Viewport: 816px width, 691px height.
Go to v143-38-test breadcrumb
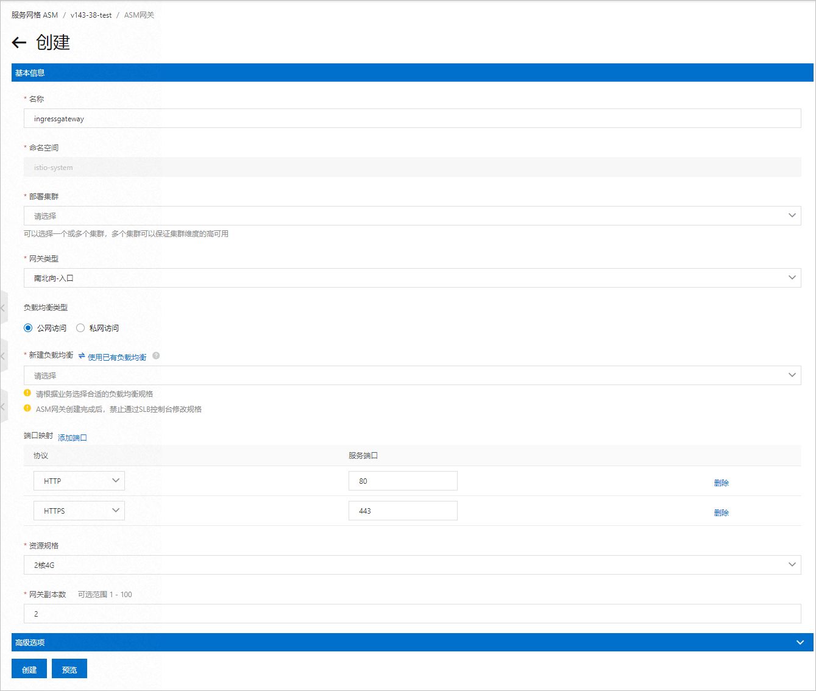click(x=91, y=15)
